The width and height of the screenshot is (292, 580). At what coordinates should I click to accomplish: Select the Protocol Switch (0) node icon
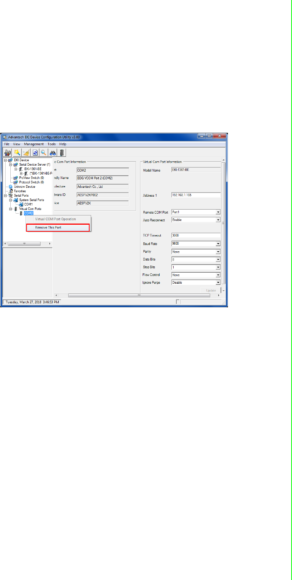(16, 182)
